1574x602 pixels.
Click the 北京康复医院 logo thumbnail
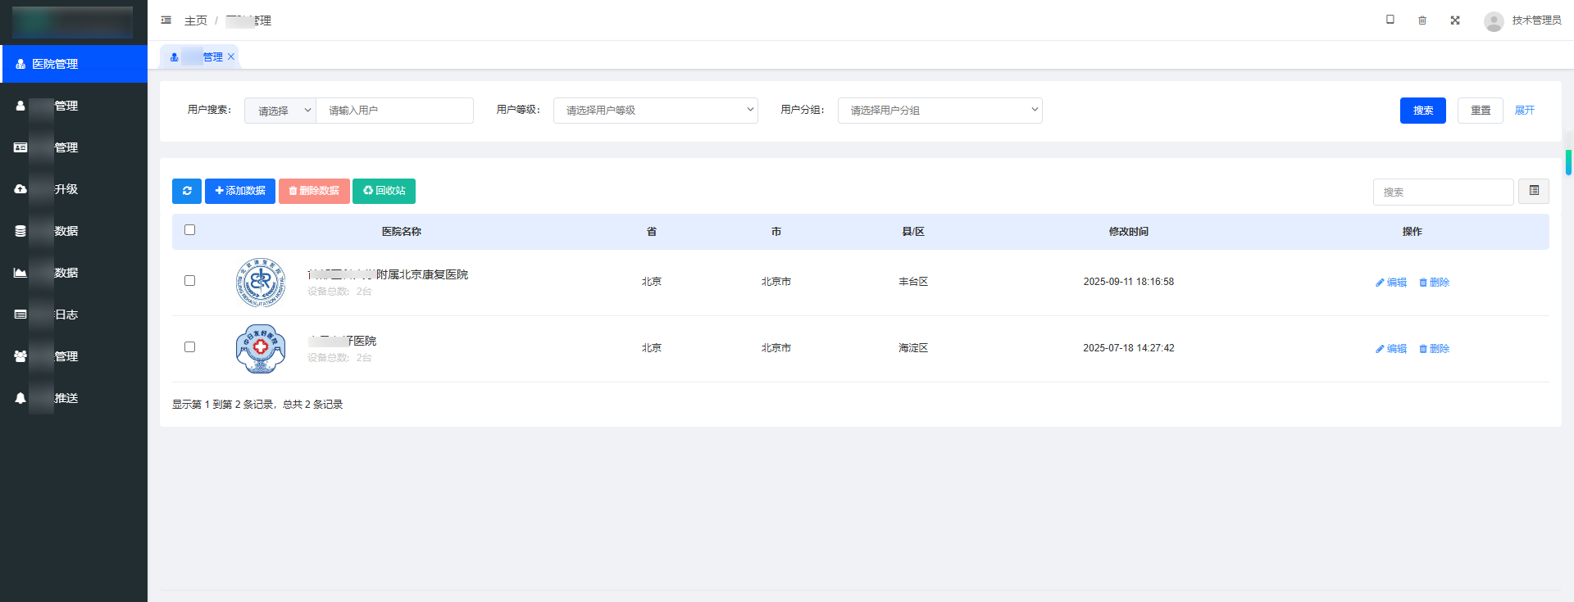(261, 283)
